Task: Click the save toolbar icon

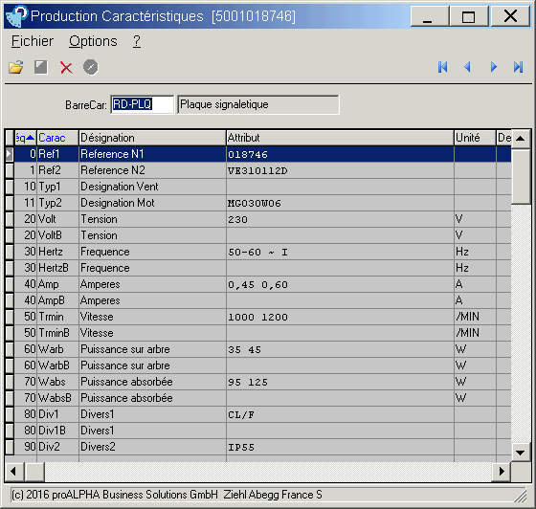Action: tap(41, 67)
